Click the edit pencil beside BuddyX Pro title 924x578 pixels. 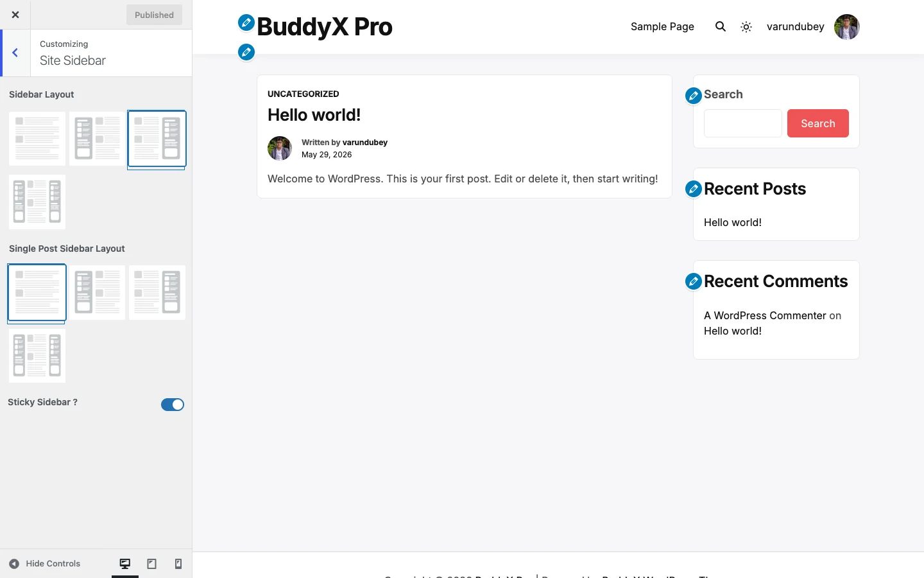(x=246, y=22)
